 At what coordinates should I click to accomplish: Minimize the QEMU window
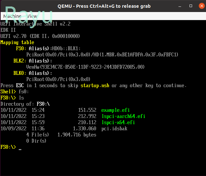tap(180, 6)
